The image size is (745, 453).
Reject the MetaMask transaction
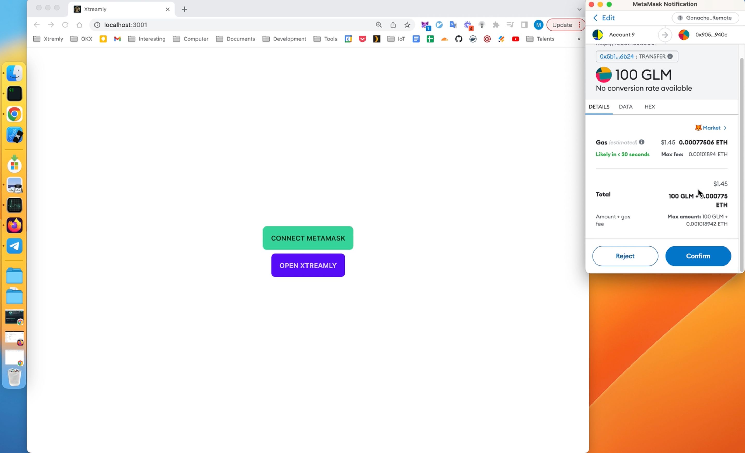pyautogui.click(x=625, y=256)
